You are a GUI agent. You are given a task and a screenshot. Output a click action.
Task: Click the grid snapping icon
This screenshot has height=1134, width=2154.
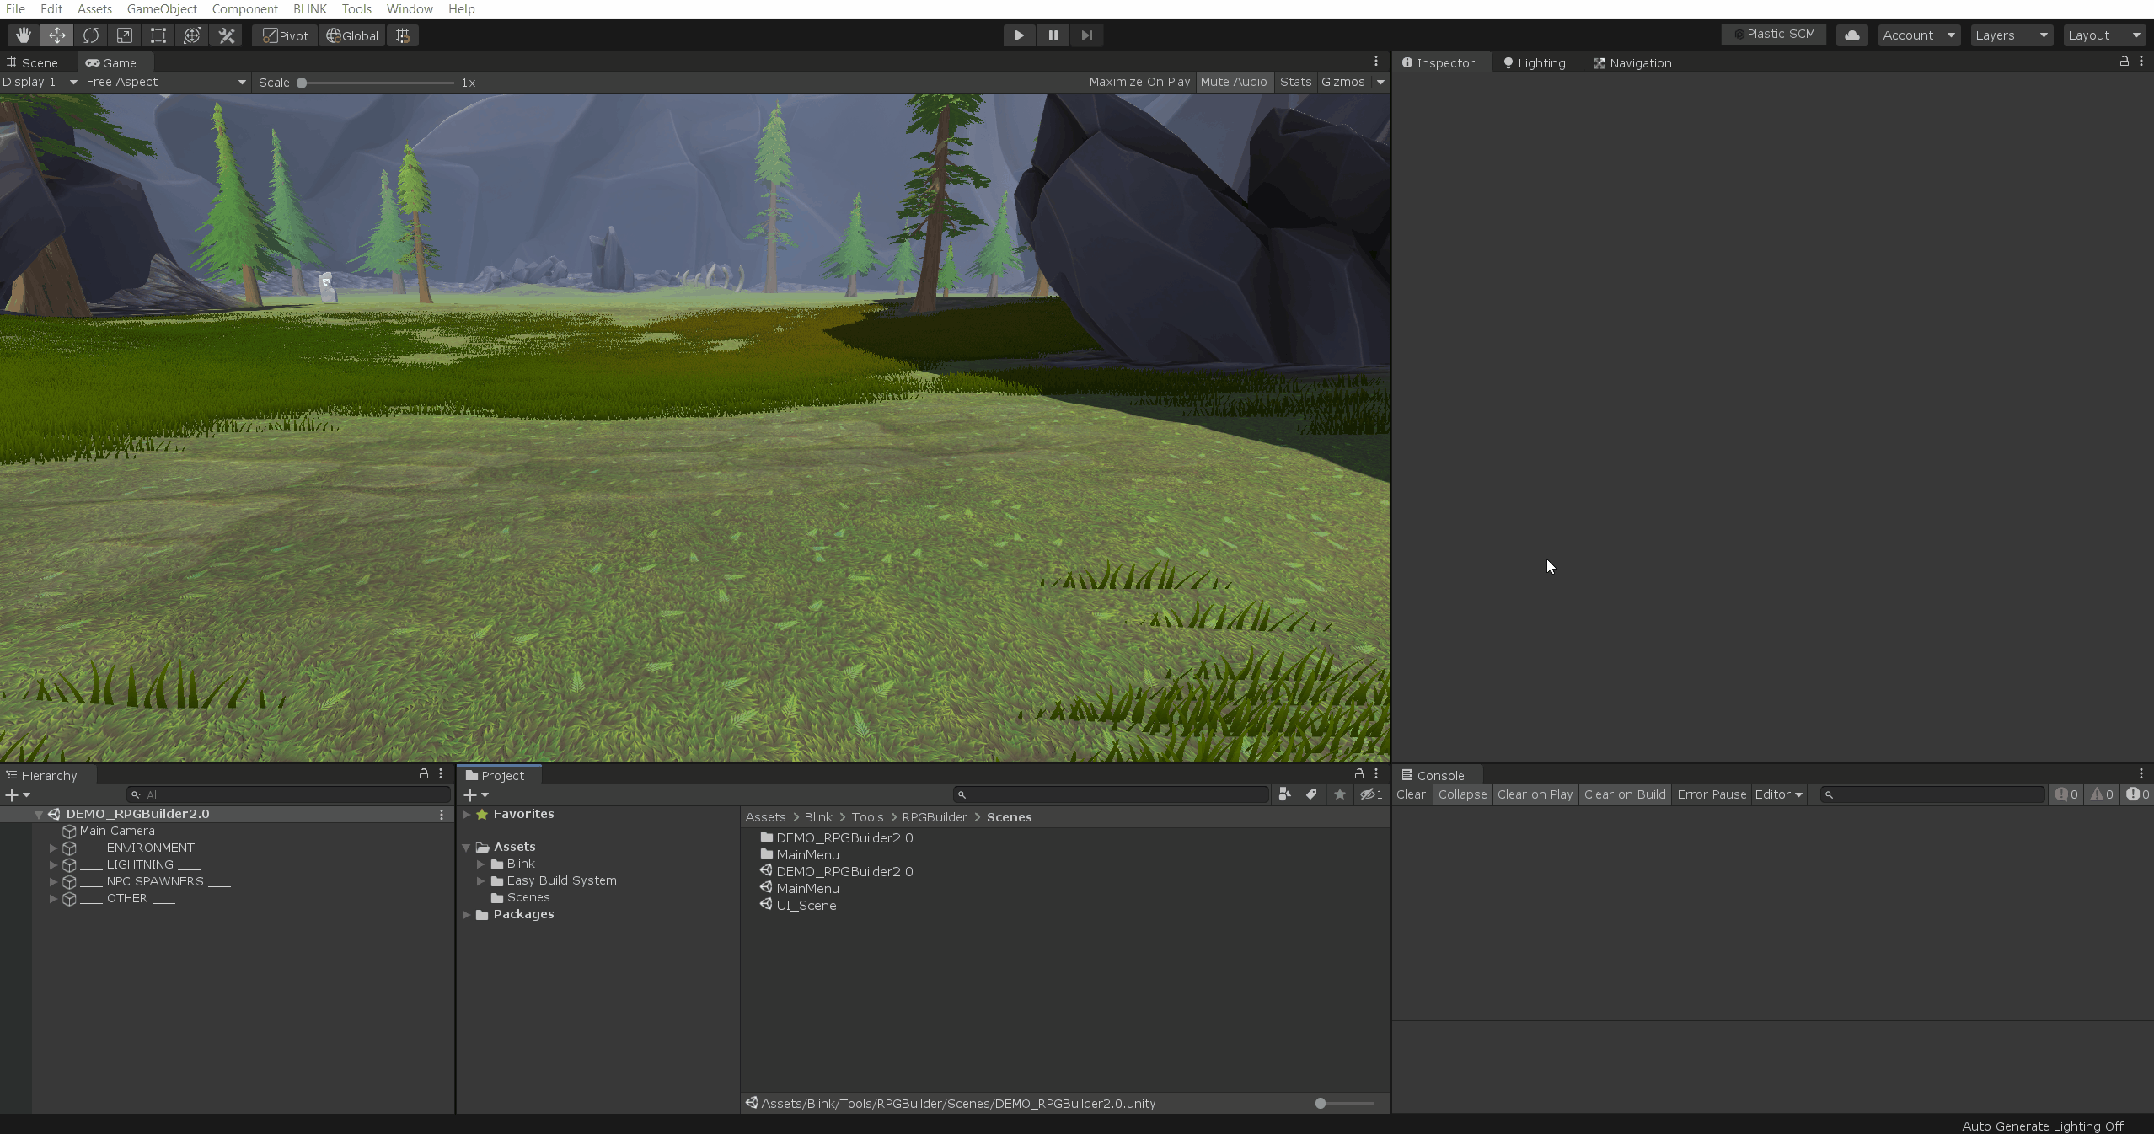coord(403,35)
